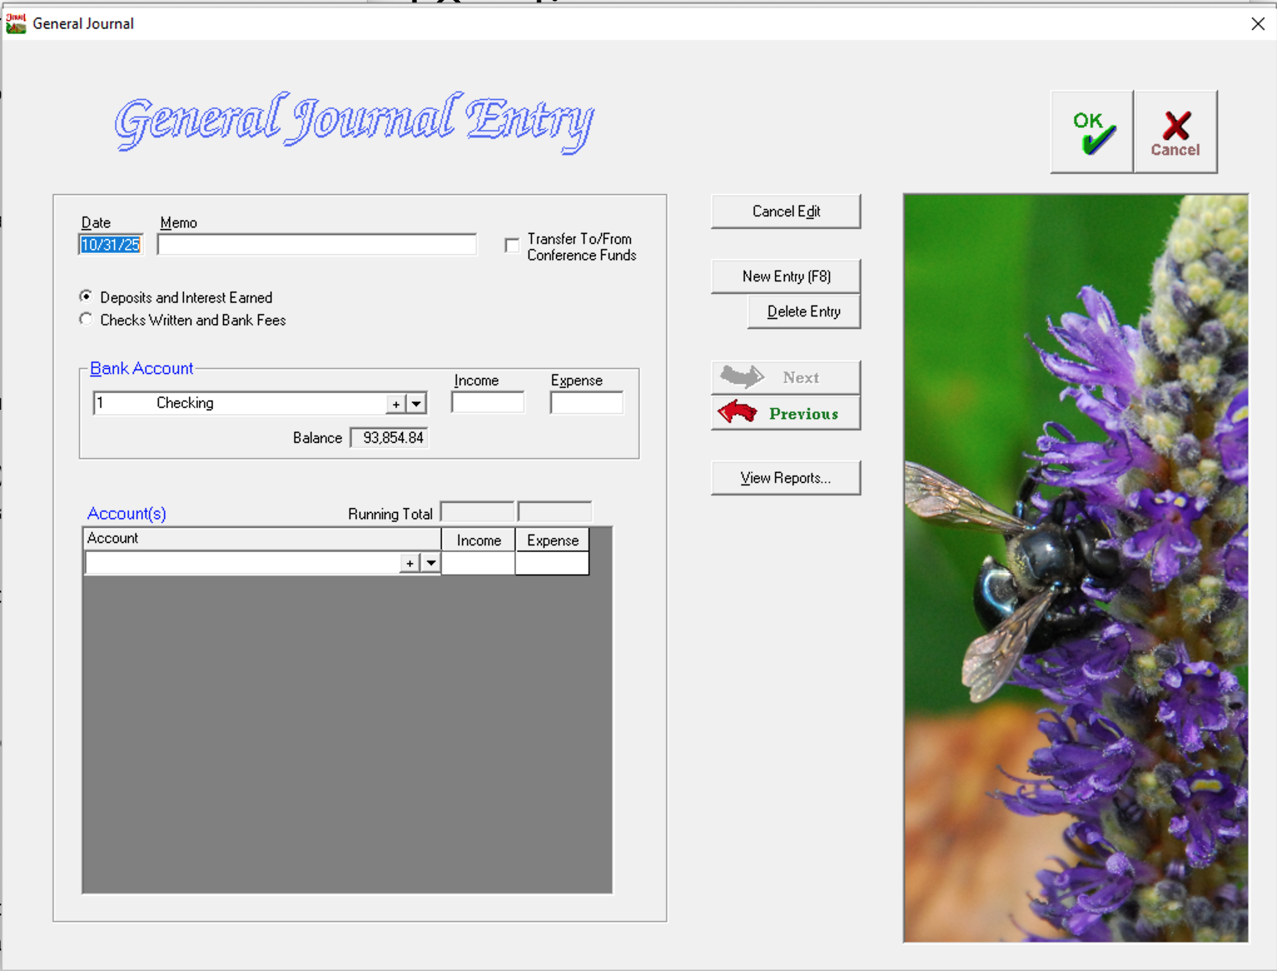Screen dimensions: 1277x971
Task: Click the green OK checkmark button
Action: (1091, 131)
